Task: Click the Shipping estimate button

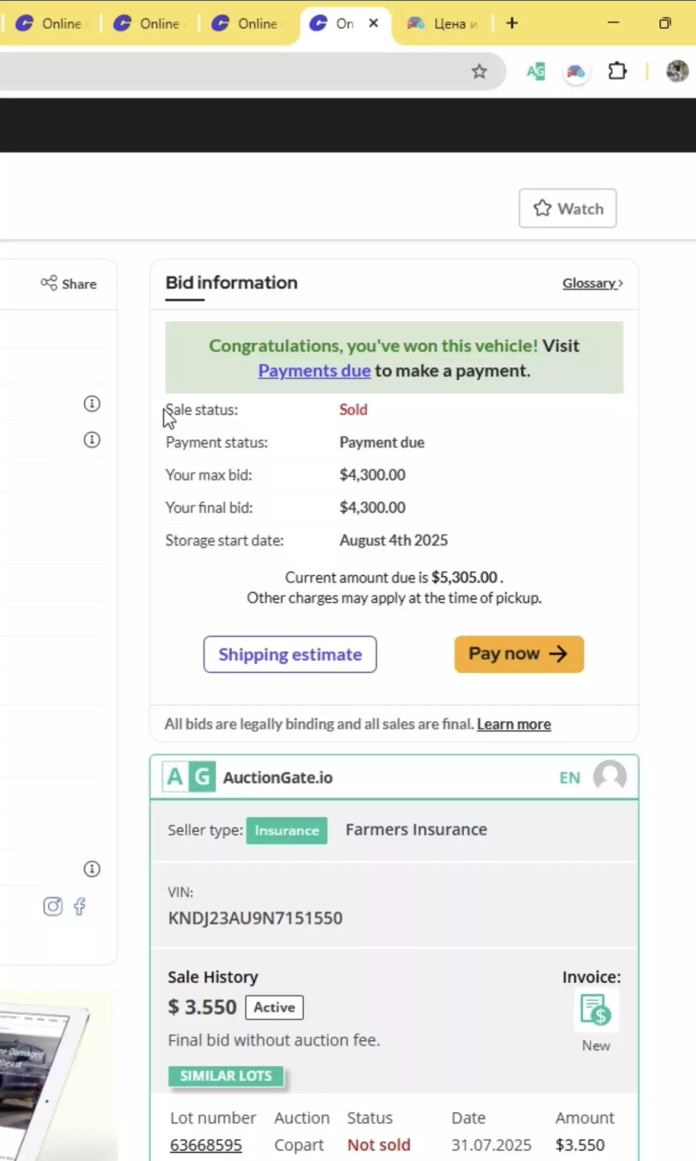Action: [290, 654]
